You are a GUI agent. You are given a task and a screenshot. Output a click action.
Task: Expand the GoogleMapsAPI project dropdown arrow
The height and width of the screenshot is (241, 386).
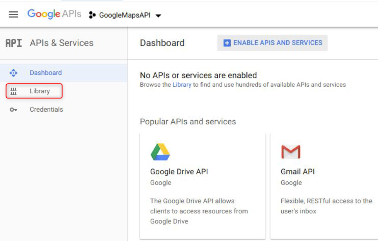(158, 16)
